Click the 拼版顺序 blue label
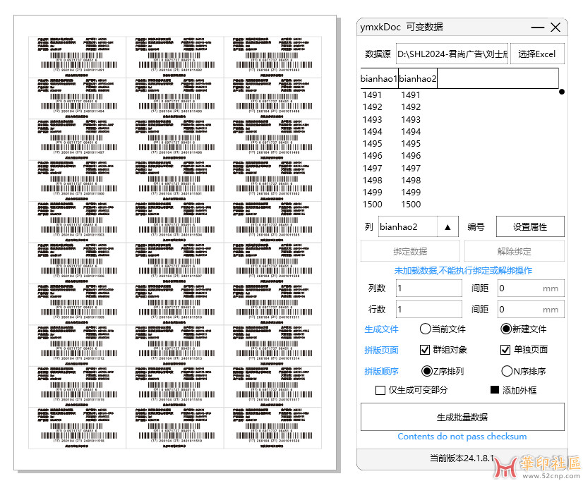The height and width of the screenshot is (481, 583). (381, 372)
